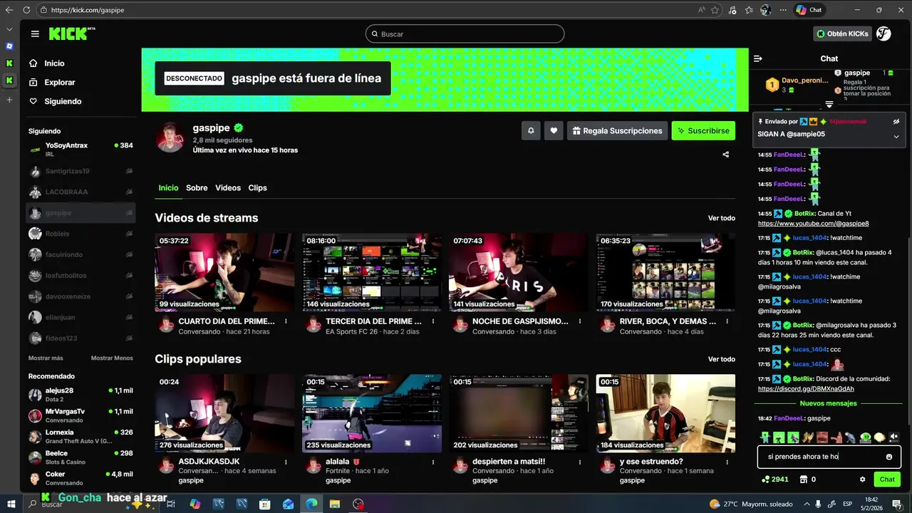Click the Windows Start button
The width and height of the screenshot is (912, 513).
coord(11,504)
